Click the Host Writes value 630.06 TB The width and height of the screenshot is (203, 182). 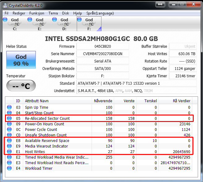[183, 54]
